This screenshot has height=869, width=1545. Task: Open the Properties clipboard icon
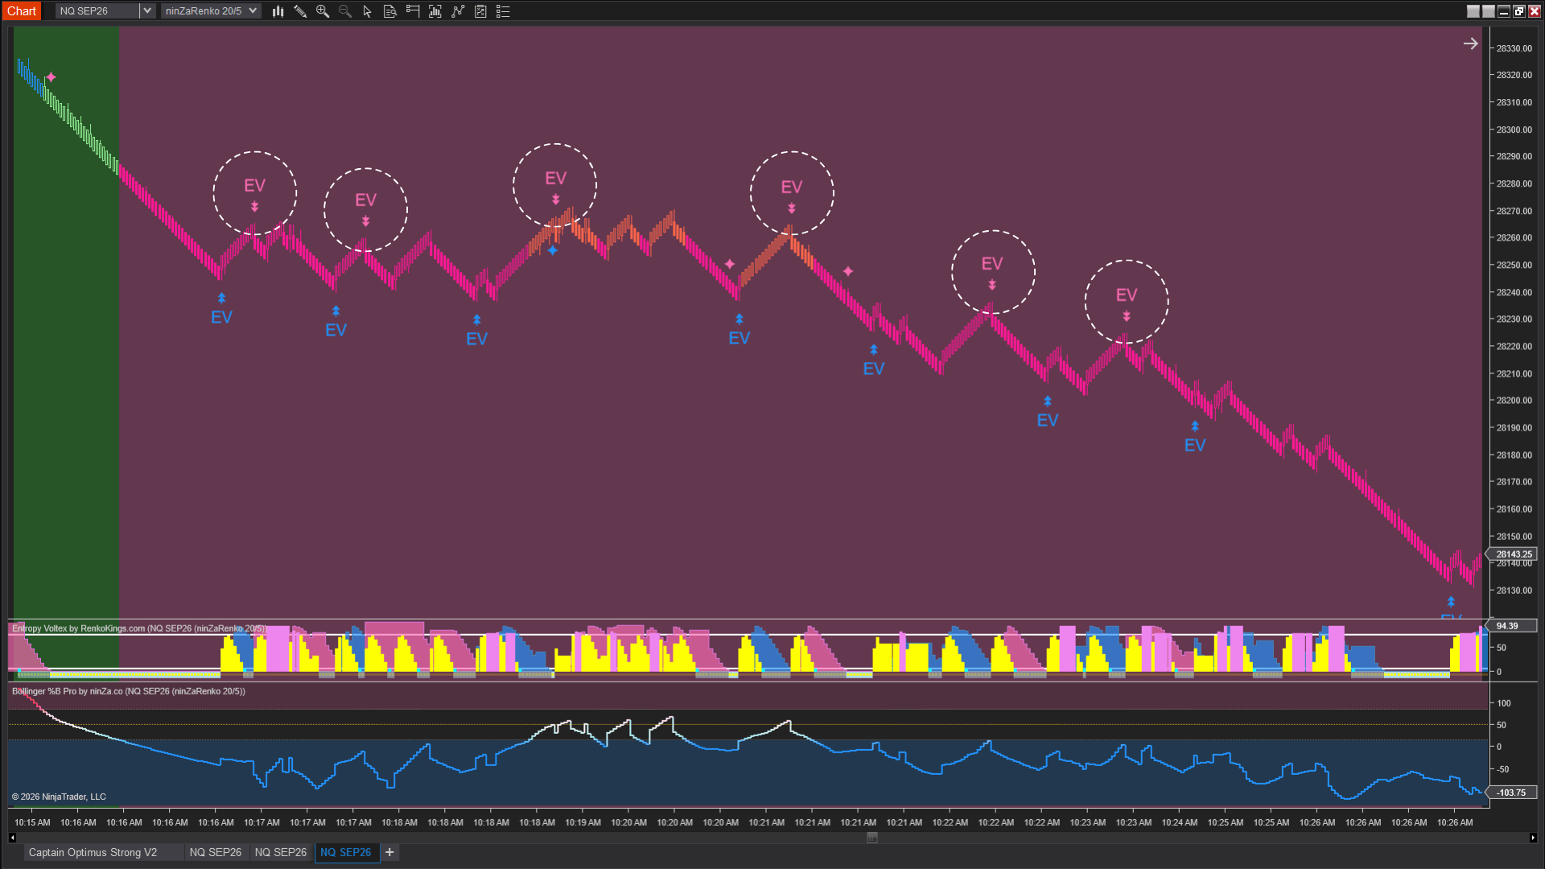tap(480, 11)
